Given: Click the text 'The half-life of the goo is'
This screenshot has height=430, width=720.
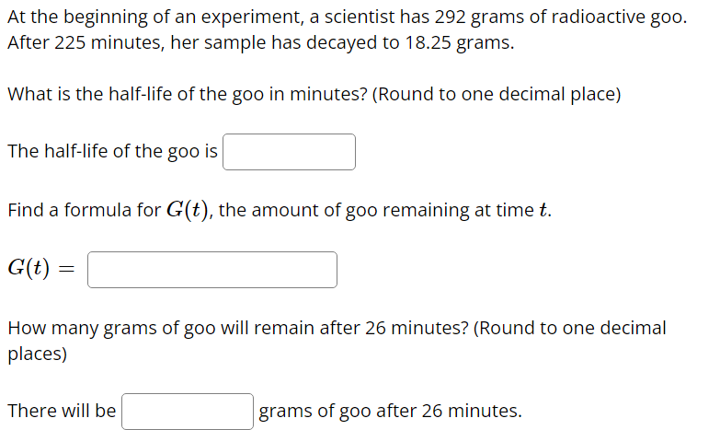Looking at the screenshot, I should (x=112, y=151).
